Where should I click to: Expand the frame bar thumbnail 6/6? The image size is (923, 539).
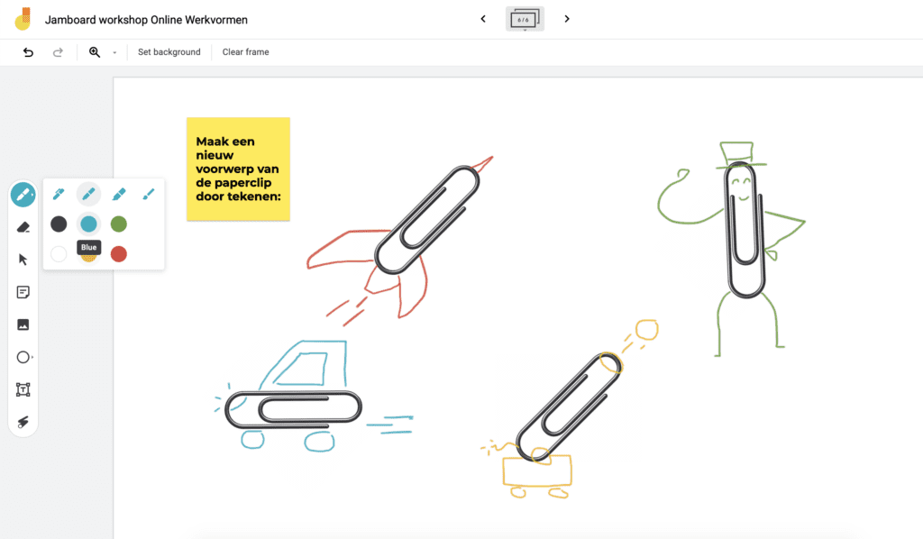pyautogui.click(x=525, y=19)
